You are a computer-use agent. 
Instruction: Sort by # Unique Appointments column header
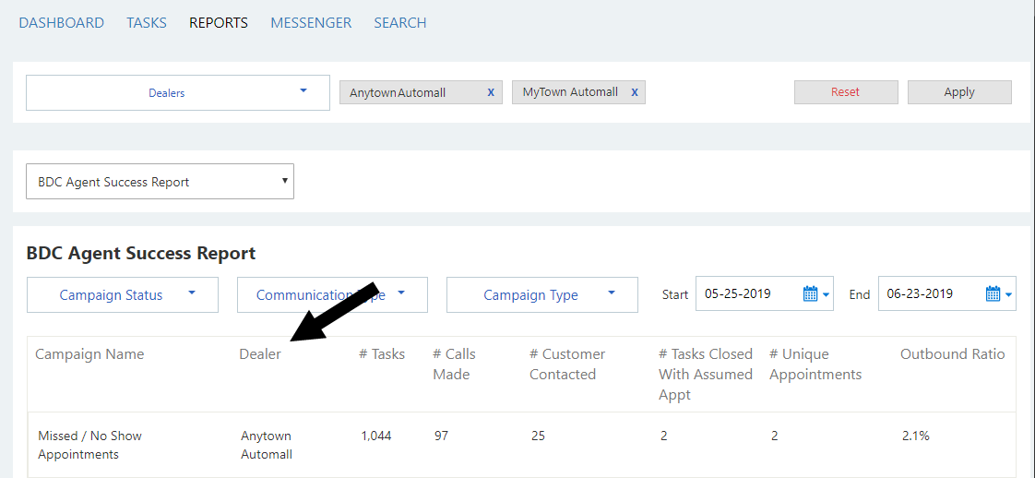(x=815, y=364)
